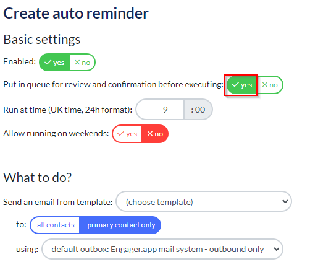Click the X icon in queue review no option
The width and height of the screenshot is (310, 275).
coord(265,85)
